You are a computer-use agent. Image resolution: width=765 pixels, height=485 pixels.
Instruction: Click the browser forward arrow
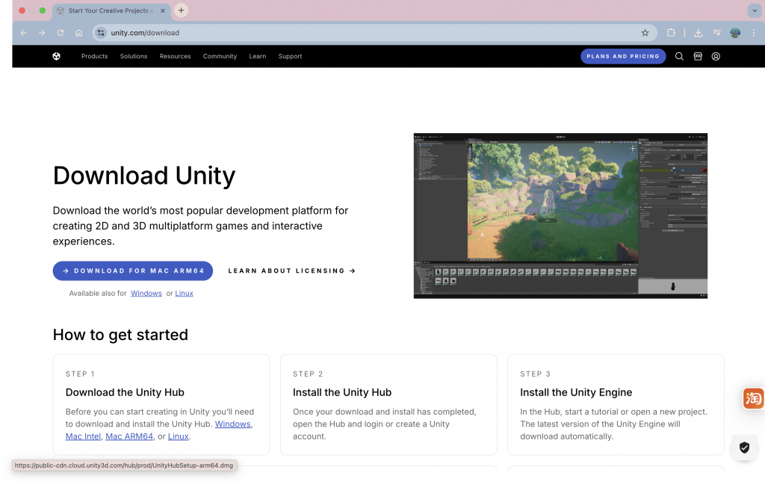pos(42,33)
